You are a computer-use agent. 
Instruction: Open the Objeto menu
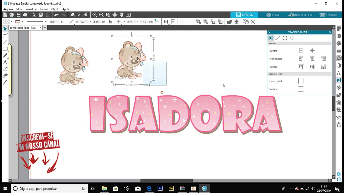pyautogui.click(x=55, y=9)
